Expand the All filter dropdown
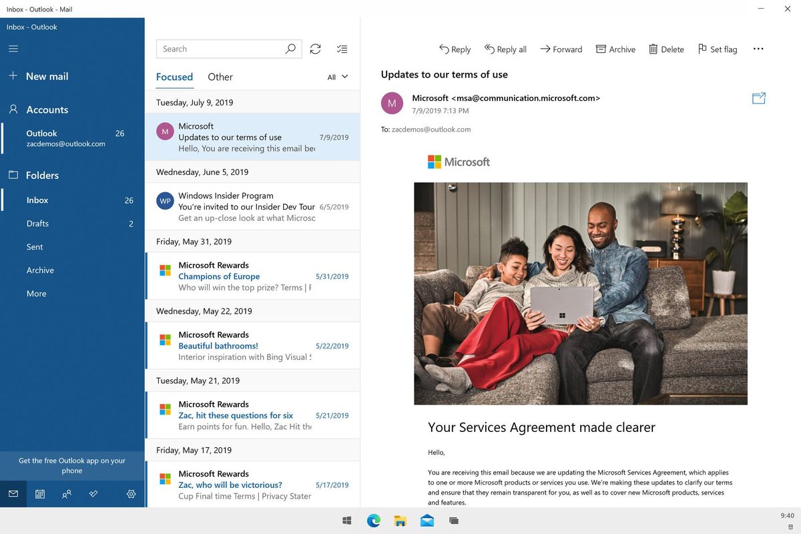Viewport: 801px width, 534px height. [338, 77]
